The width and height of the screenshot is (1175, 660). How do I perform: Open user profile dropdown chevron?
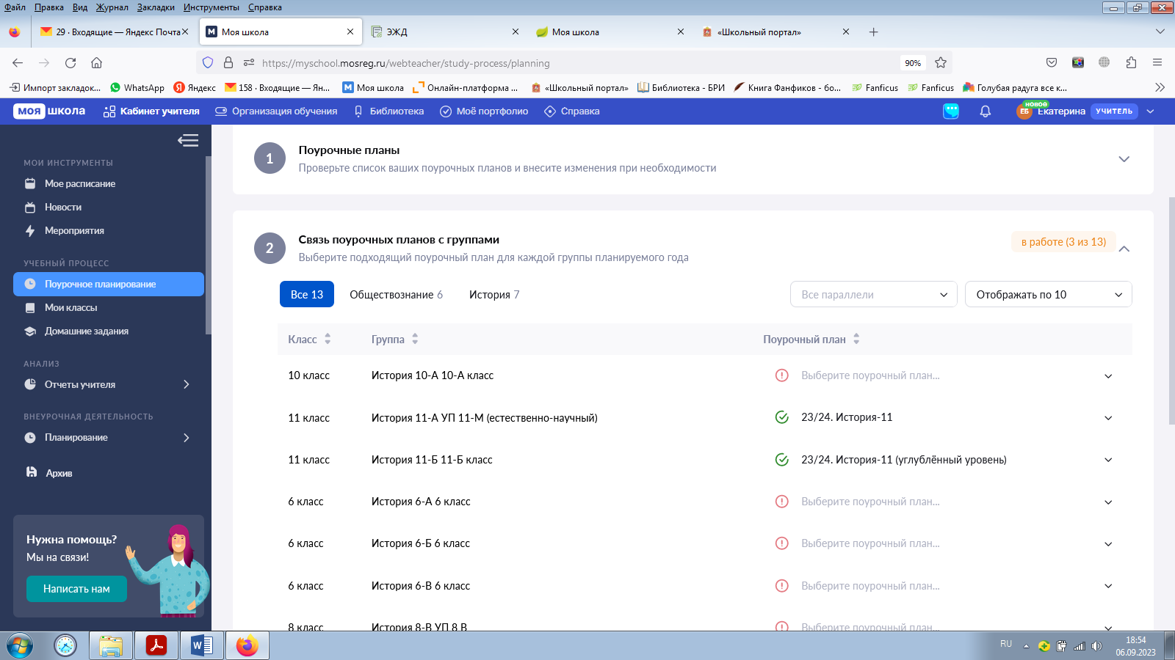pyautogui.click(x=1151, y=111)
